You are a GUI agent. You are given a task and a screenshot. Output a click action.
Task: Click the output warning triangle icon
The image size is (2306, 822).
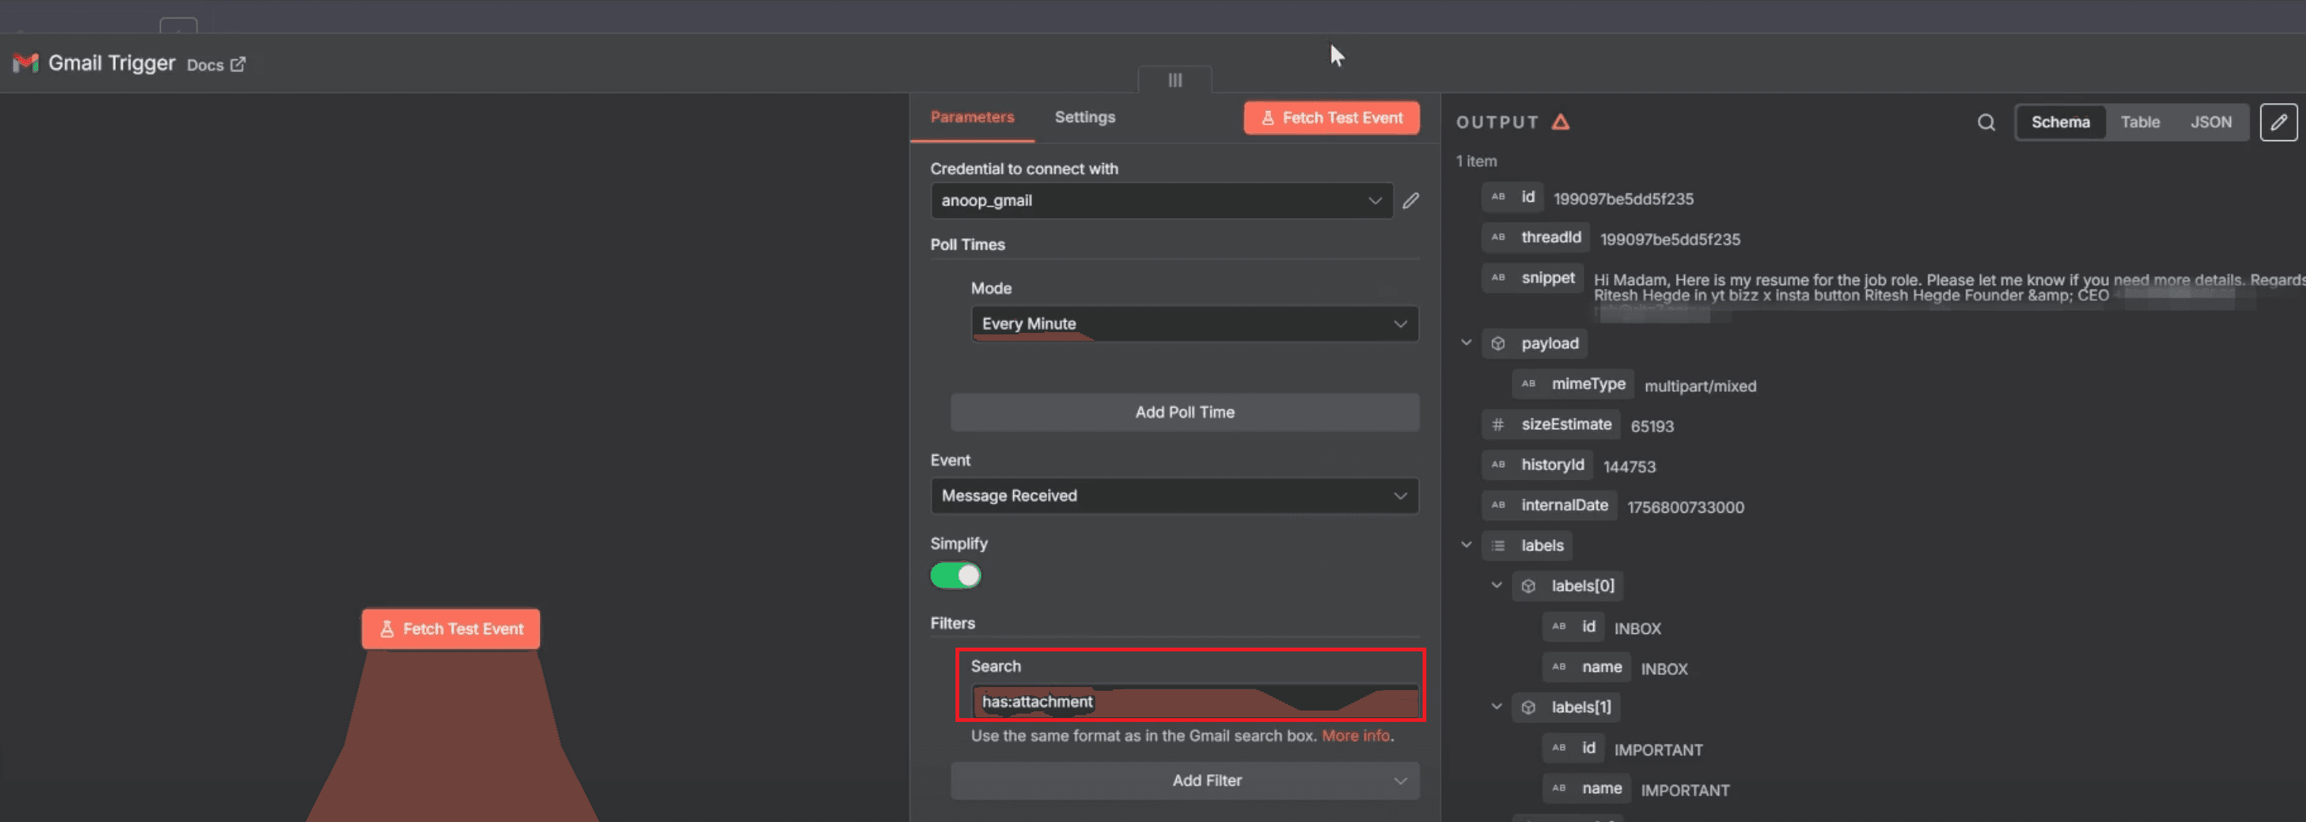click(x=1561, y=122)
